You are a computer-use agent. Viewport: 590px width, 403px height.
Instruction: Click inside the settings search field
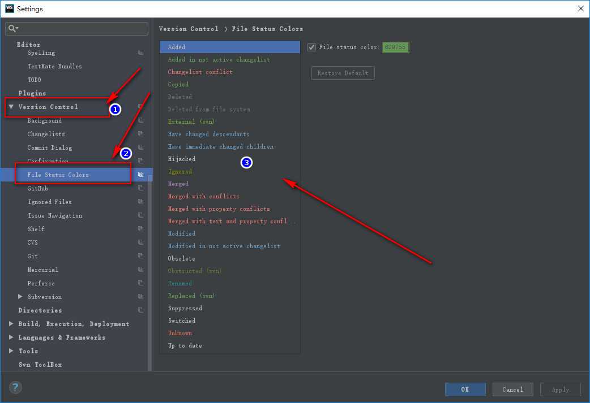tap(77, 29)
